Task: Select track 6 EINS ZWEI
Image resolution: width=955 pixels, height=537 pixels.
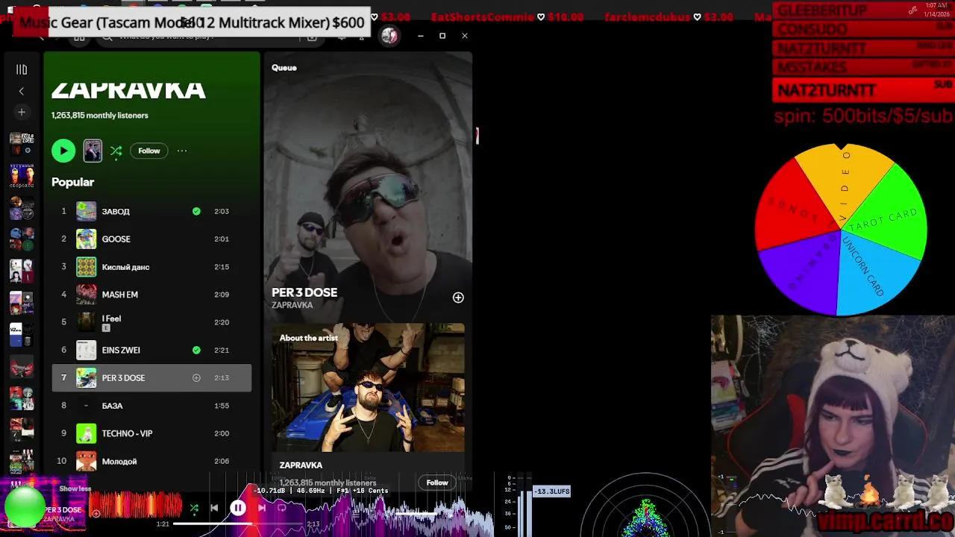Action: tap(151, 350)
